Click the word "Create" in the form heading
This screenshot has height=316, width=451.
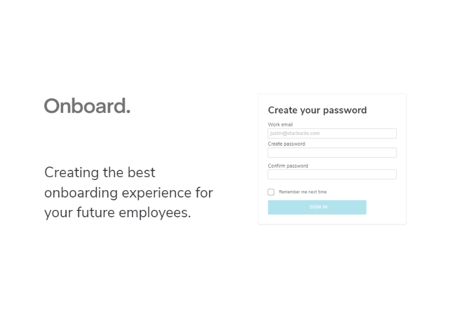[x=282, y=111]
